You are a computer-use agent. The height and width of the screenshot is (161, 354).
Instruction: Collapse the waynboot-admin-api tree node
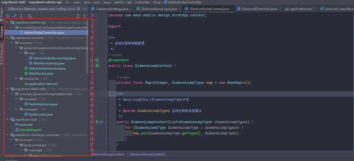pos(8,23)
